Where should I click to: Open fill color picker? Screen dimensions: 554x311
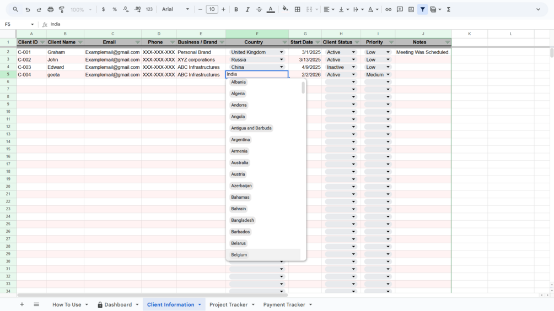pos(285,9)
